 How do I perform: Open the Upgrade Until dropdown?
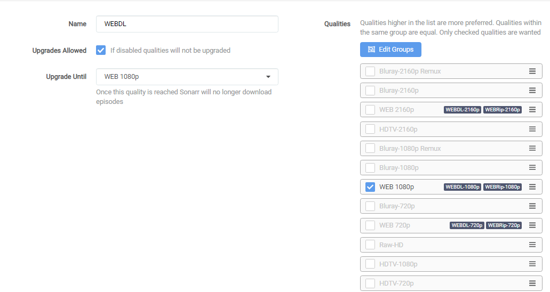(x=187, y=77)
